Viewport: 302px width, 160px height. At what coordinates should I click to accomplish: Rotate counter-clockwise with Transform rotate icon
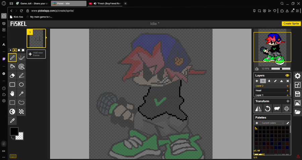coord(267,109)
